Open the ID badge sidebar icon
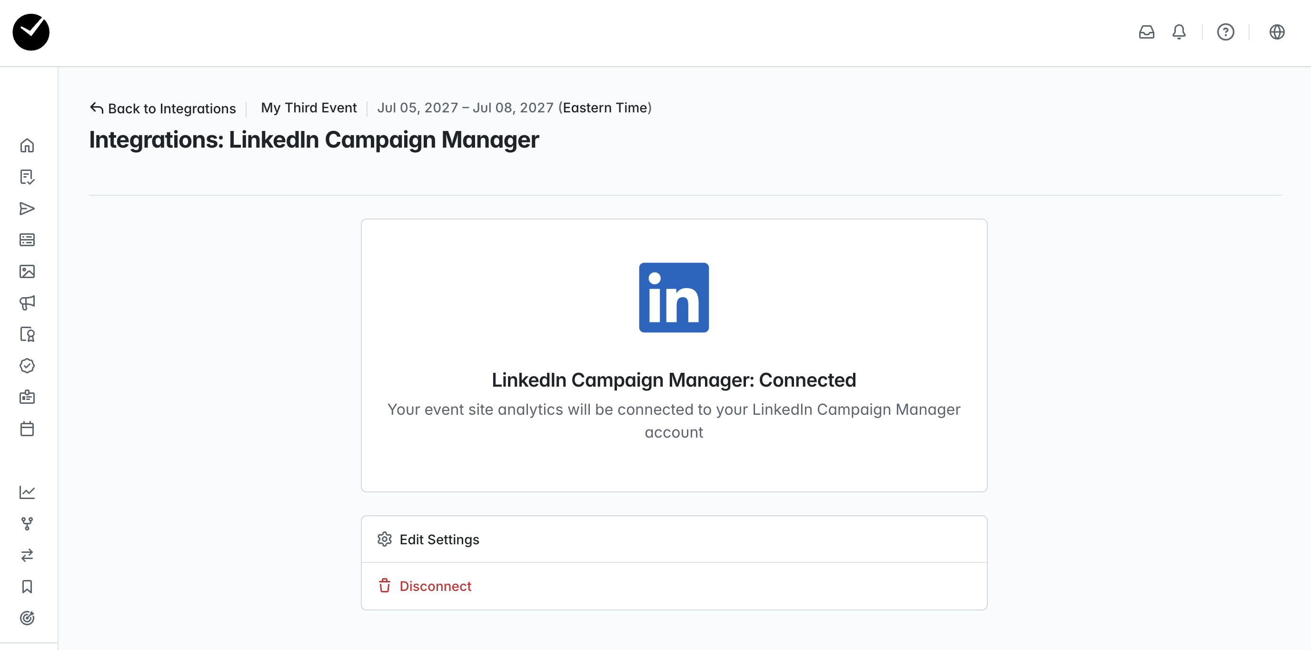This screenshot has width=1311, height=650. pyautogui.click(x=27, y=397)
